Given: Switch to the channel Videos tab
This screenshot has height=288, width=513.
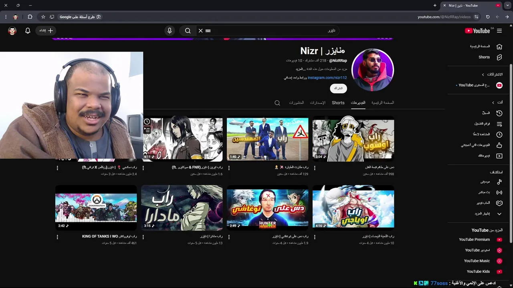Looking at the screenshot, I should 358,103.
